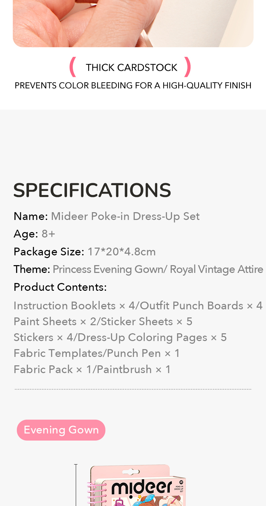Click the vertical dimension line beside the package

point(76,486)
